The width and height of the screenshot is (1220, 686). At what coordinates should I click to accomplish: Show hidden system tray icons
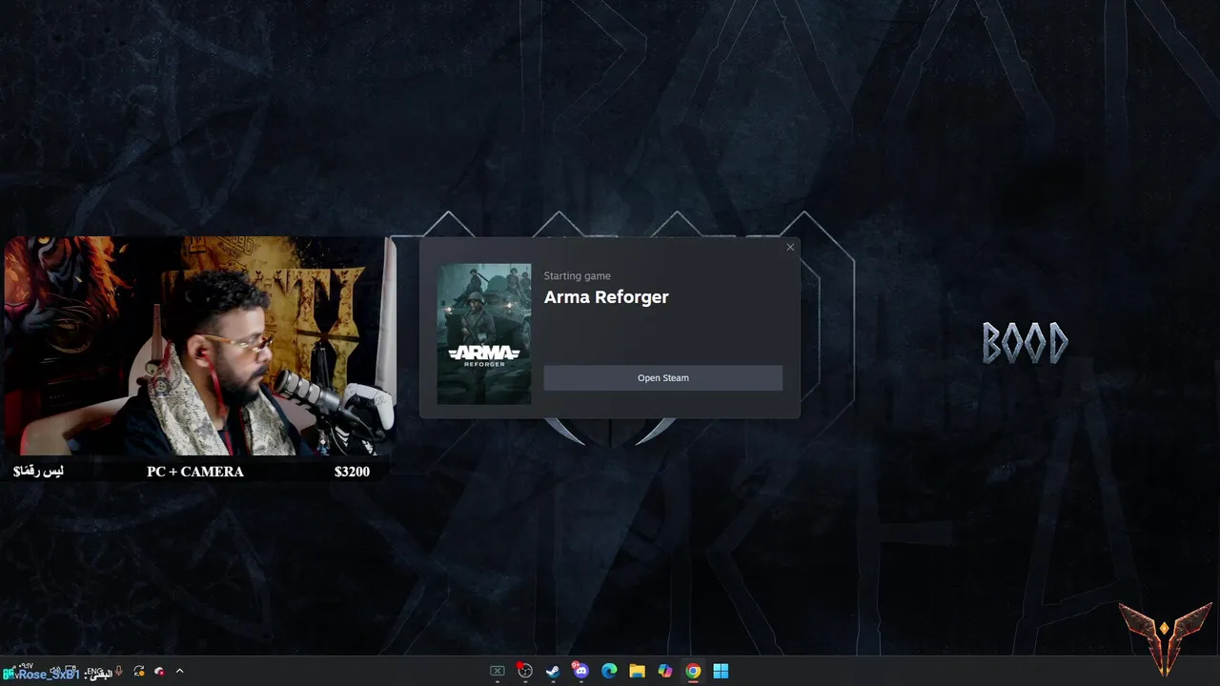click(179, 671)
